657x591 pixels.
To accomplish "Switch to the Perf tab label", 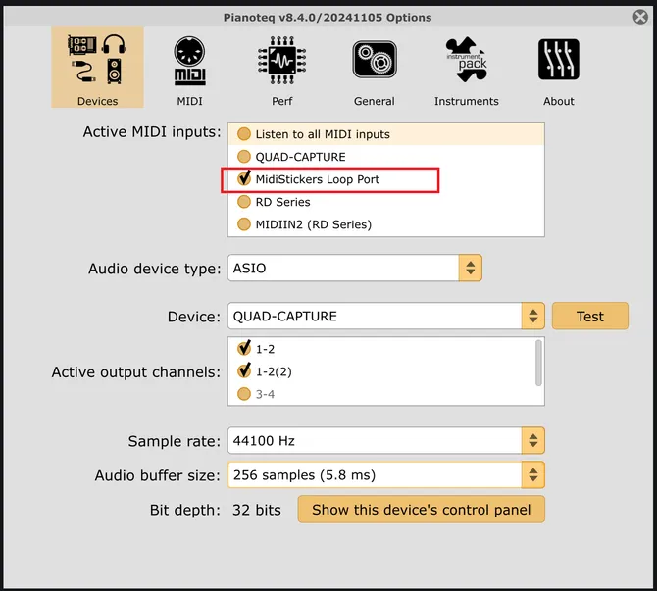I will coord(282,101).
